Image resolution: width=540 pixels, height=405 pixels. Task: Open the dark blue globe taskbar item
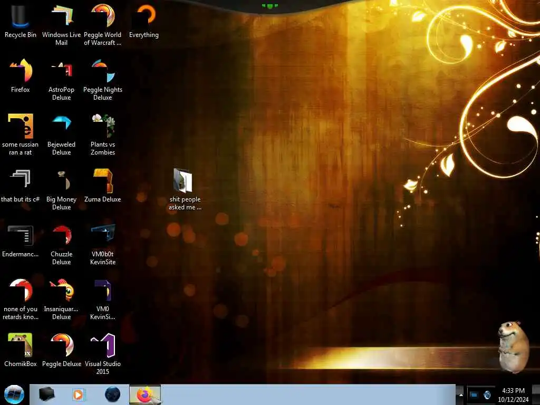click(x=113, y=394)
